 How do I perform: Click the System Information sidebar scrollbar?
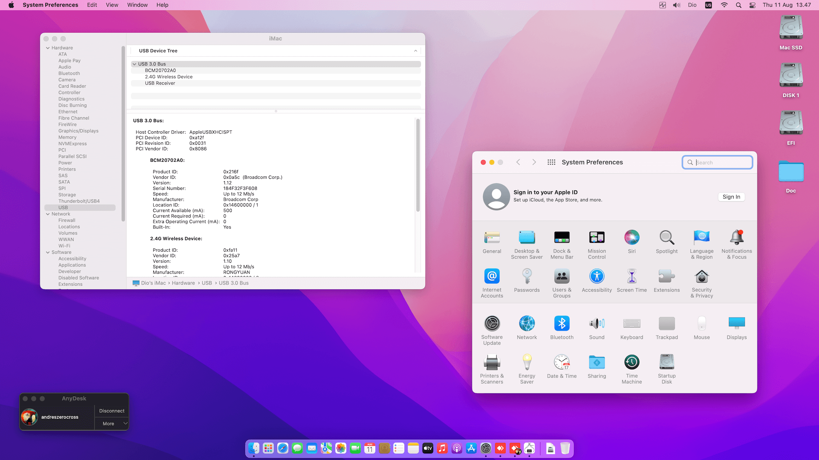[x=123, y=133]
